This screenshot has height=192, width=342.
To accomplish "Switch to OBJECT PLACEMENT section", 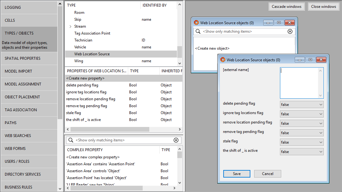I will pos(29,97).
